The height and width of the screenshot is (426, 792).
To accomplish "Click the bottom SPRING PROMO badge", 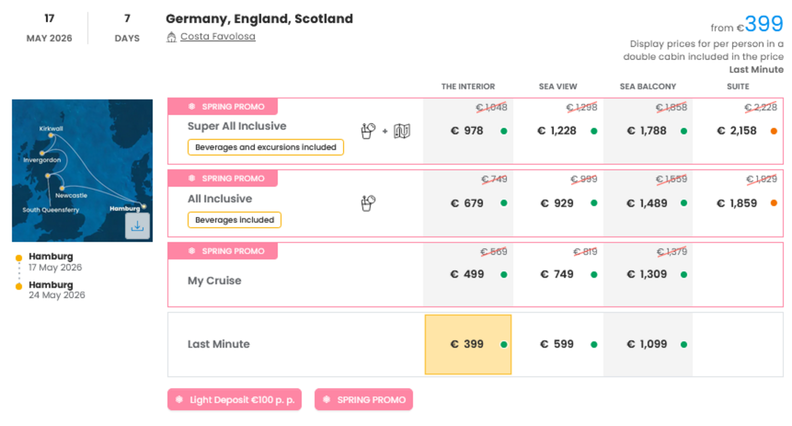I will click(x=364, y=399).
